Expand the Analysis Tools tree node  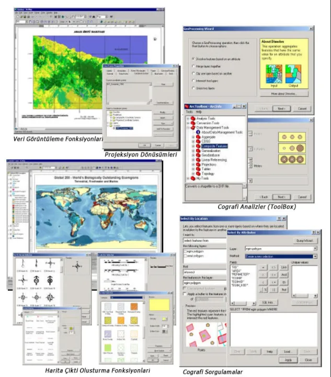click(188, 118)
